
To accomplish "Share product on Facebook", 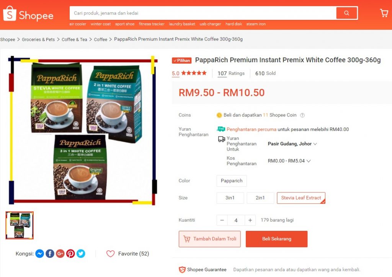I will (x=50, y=254).
